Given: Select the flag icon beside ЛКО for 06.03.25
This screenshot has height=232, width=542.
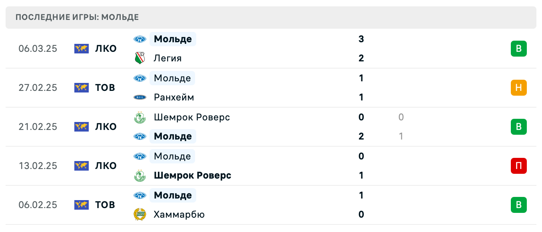Looking at the screenshot, I should point(81,48).
